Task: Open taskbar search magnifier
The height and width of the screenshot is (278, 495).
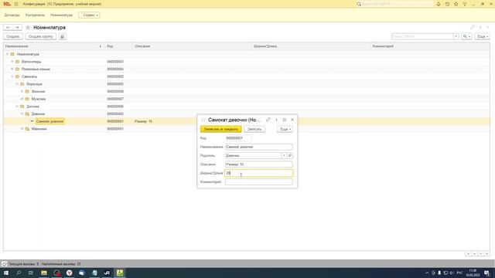Action: (19, 273)
